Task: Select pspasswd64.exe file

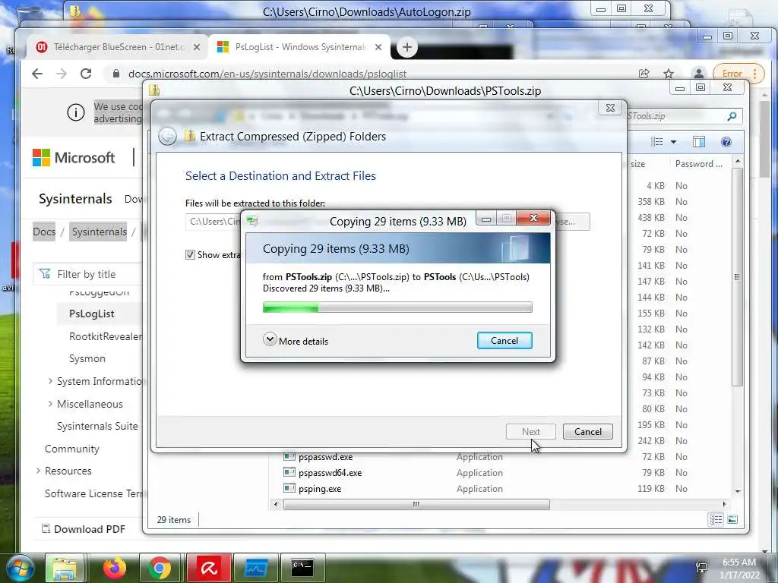Action: pyautogui.click(x=330, y=472)
